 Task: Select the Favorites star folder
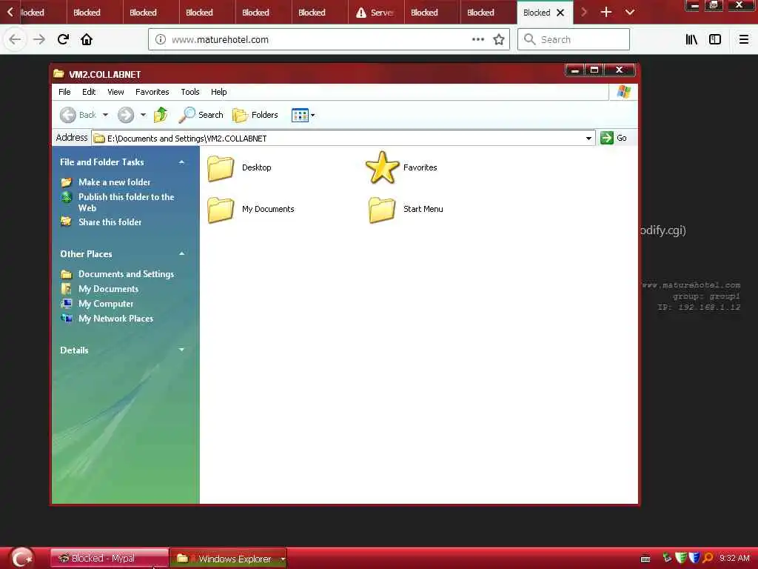coord(383,167)
